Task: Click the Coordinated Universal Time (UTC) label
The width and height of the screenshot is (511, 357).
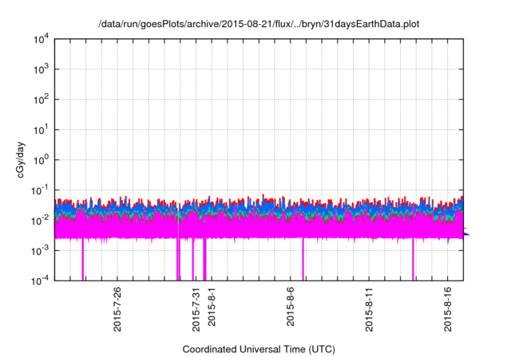Action: coord(259,349)
